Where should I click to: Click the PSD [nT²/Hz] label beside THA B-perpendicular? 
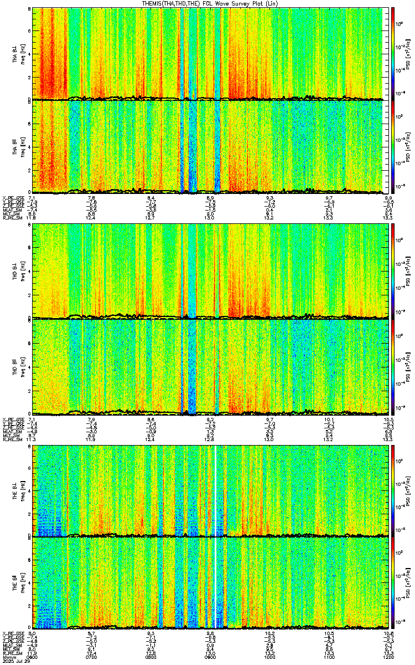pos(407,53)
